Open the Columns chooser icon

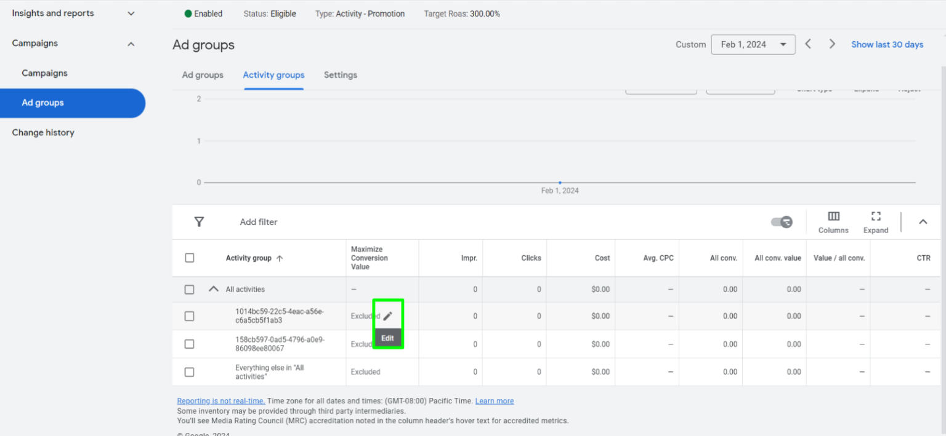[x=833, y=216]
